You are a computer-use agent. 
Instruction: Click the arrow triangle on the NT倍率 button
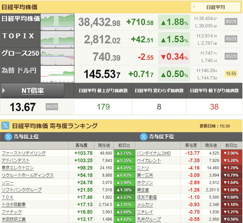pyautogui.click(x=4, y=90)
